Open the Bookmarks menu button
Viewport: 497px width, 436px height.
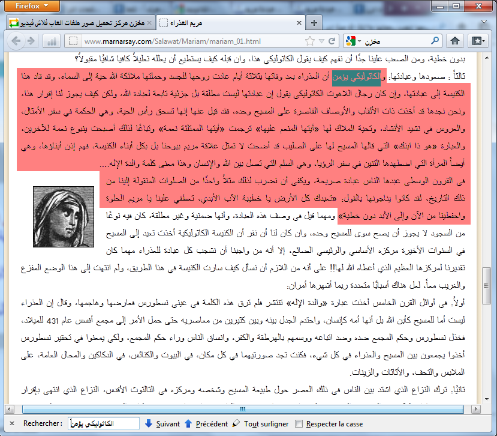tap(478, 41)
